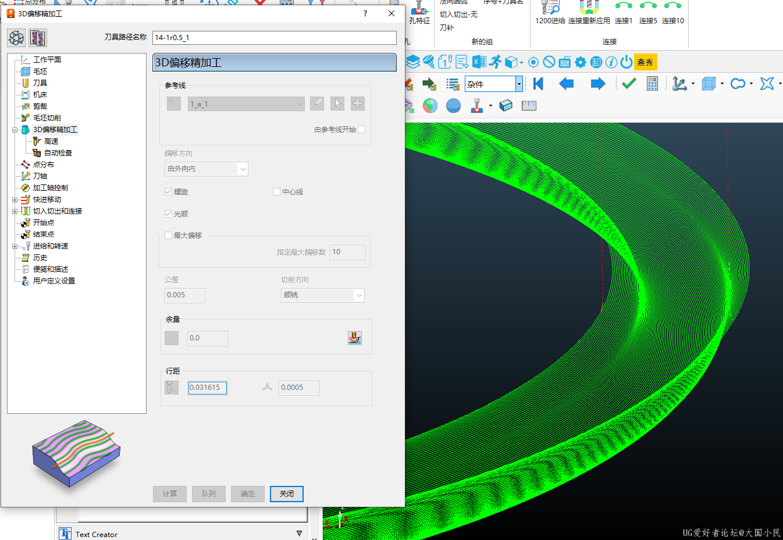Open the 偏移方向 由外向内 dropdown

pyautogui.click(x=243, y=169)
